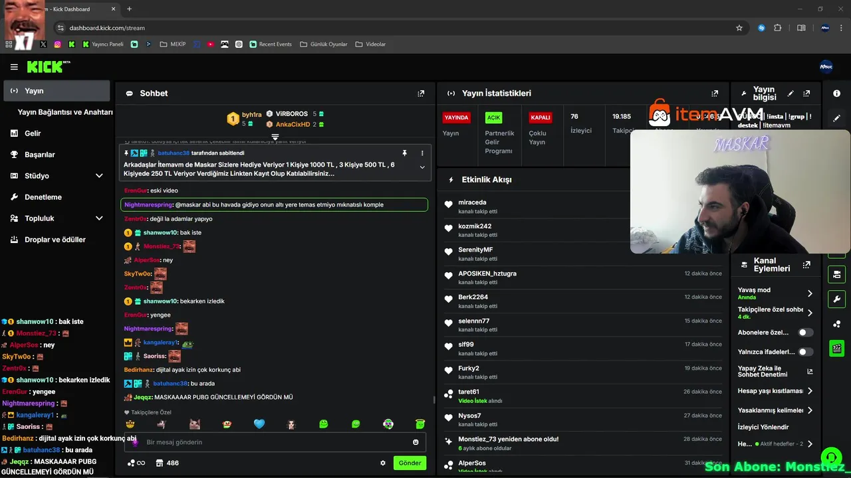This screenshot has width=851, height=478.
Task: Click the cat emote in quick emotes
Action: (x=195, y=424)
